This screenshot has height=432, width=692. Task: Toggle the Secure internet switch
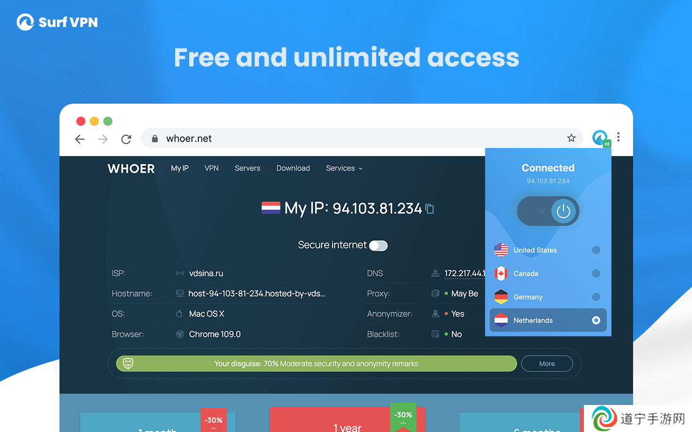point(378,246)
